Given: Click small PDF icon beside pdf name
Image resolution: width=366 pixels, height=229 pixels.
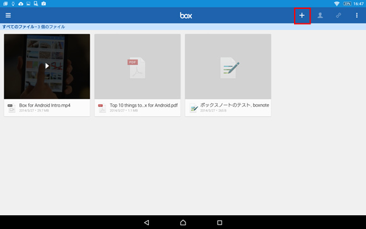Looking at the screenshot, I should [102, 108].
